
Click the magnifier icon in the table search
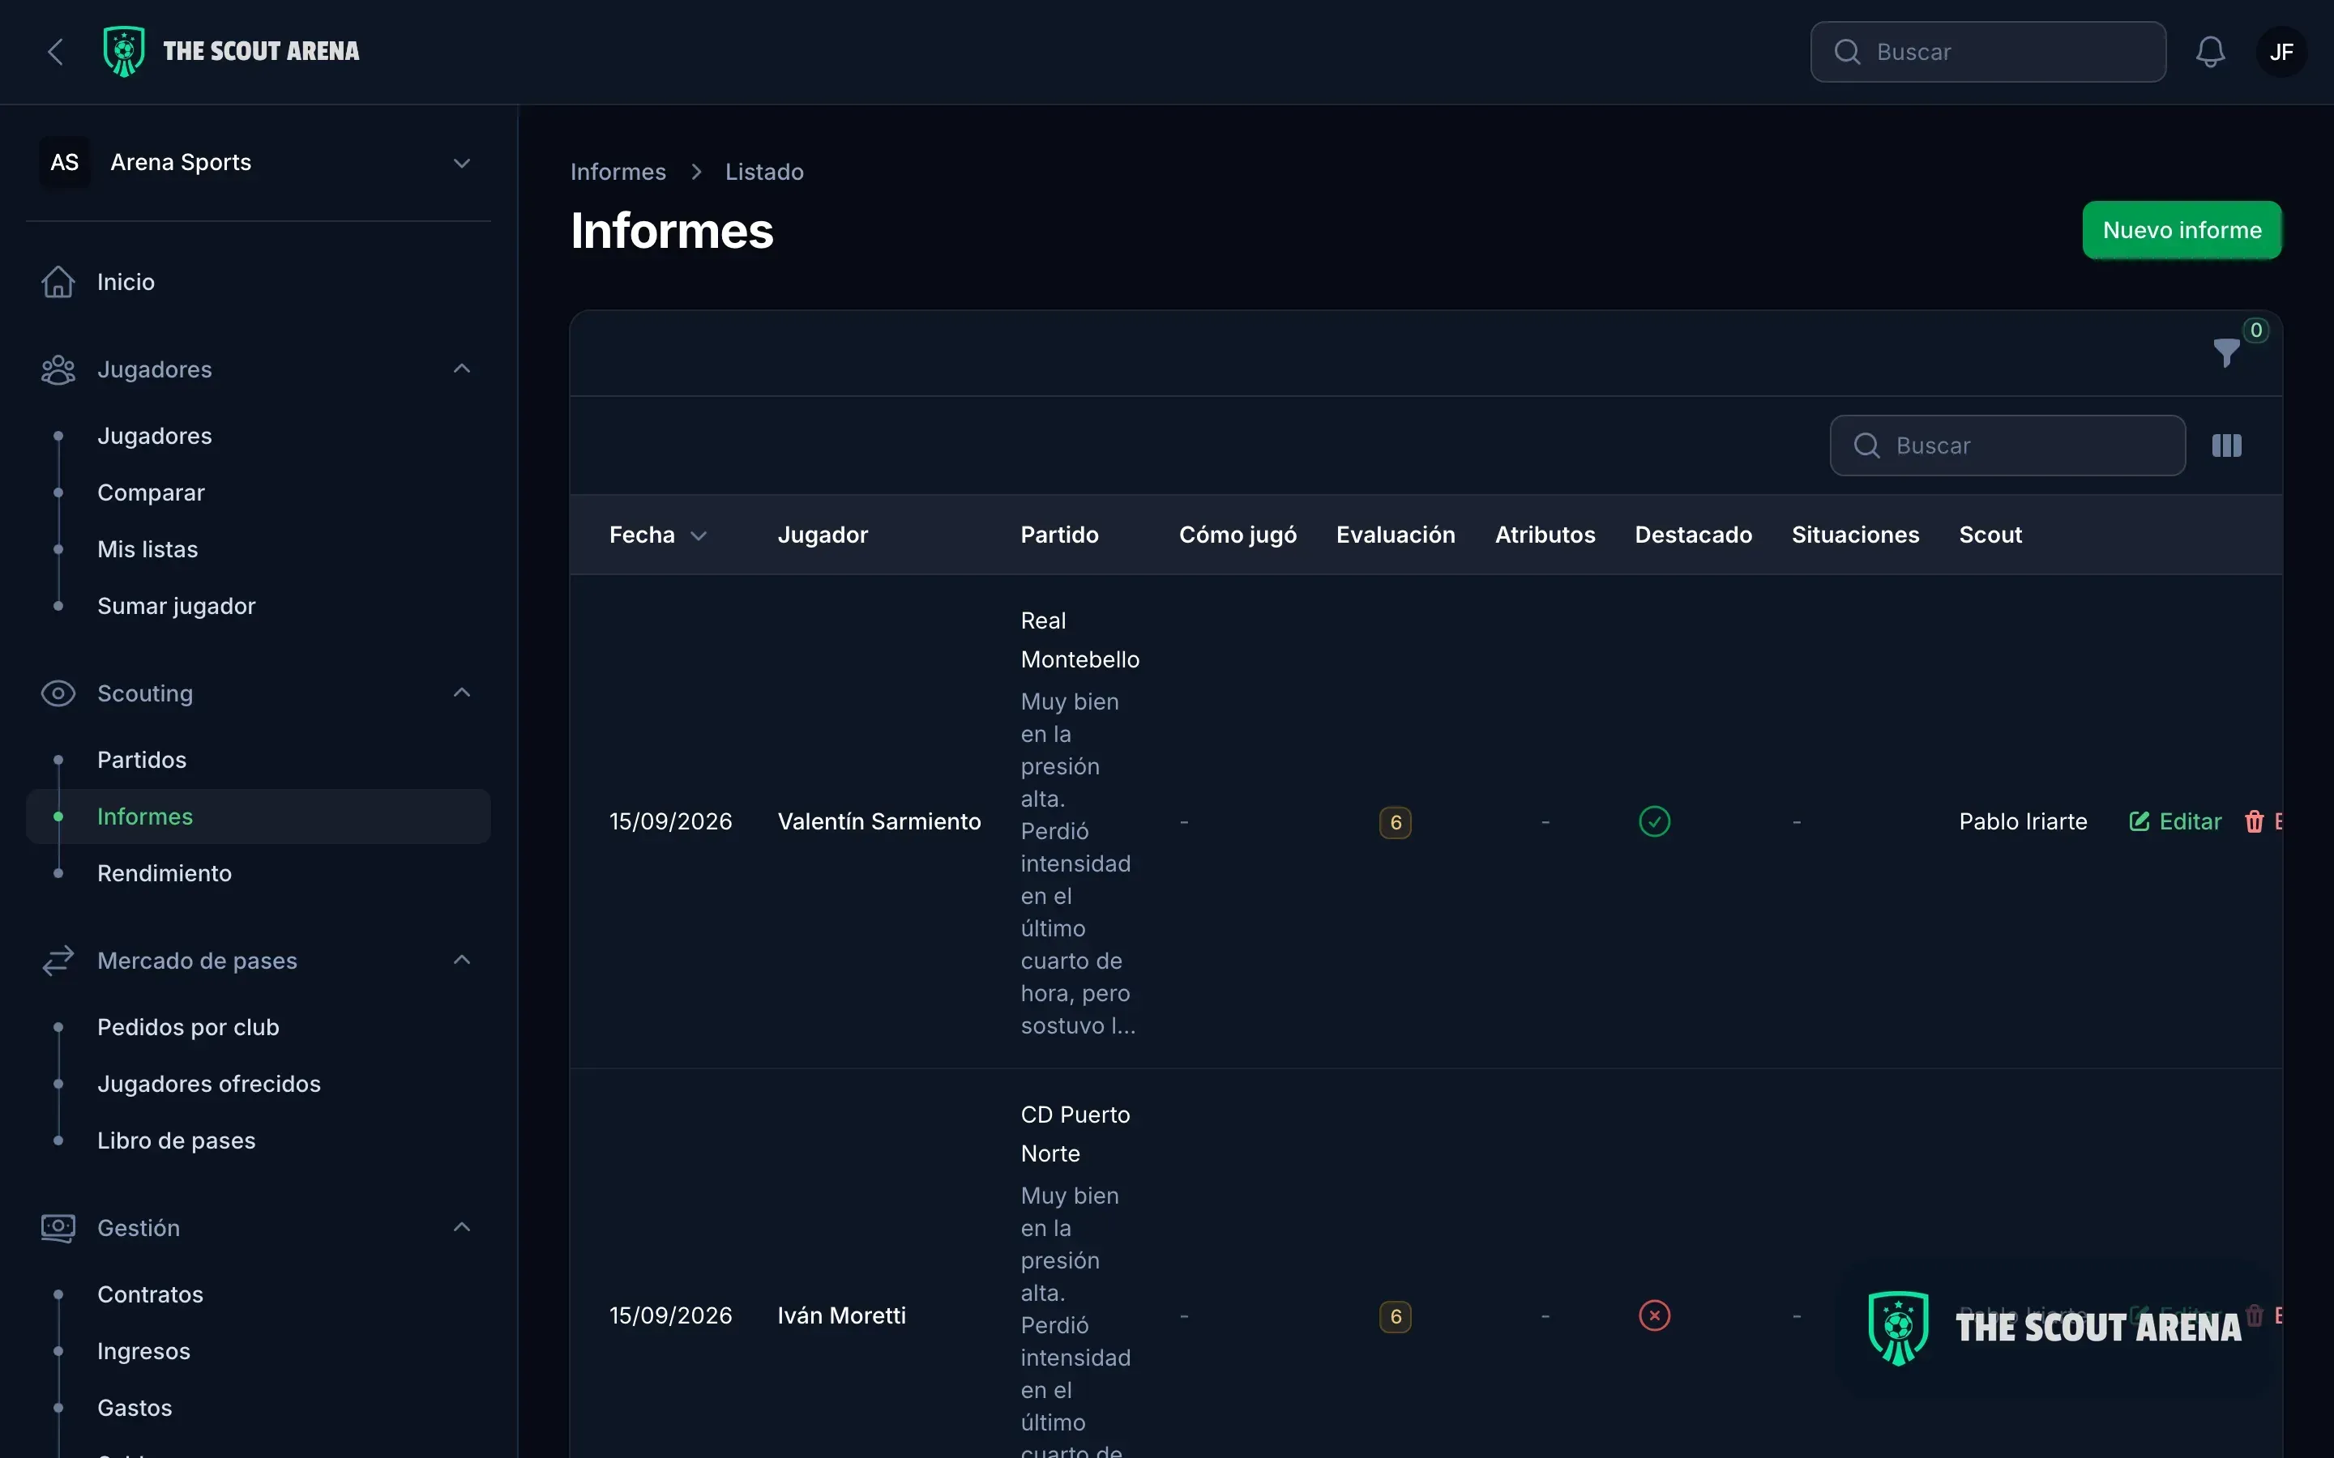coord(1866,446)
